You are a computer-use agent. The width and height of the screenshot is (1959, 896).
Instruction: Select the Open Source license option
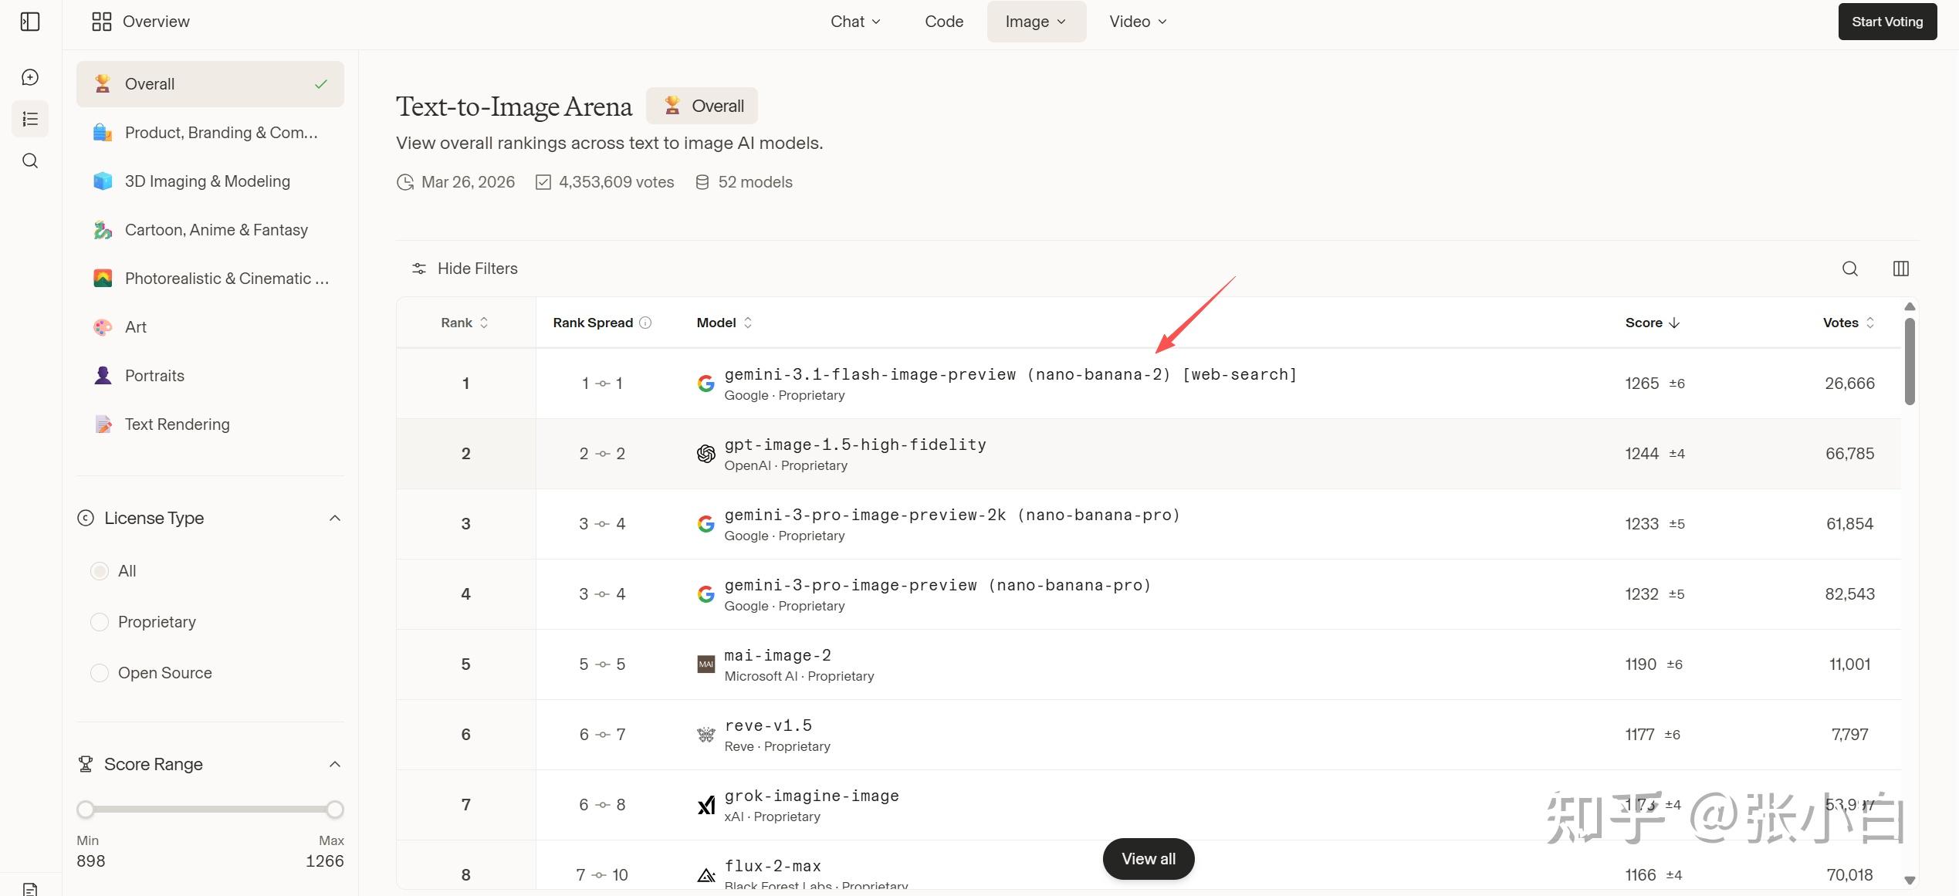coord(100,673)
